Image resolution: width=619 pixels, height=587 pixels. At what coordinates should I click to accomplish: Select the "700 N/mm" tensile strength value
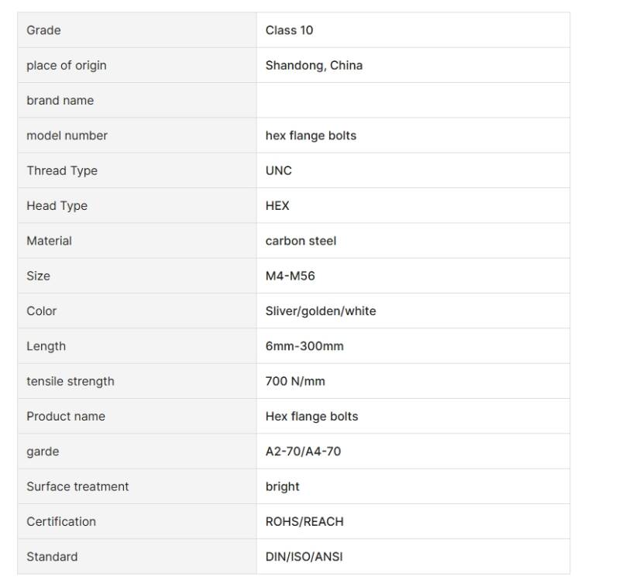(295, 381)
